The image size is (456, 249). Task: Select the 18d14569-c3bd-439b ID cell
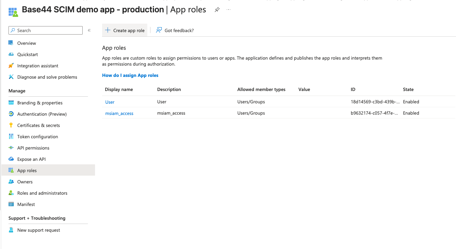pyautogui.click(x=374, y=102)
